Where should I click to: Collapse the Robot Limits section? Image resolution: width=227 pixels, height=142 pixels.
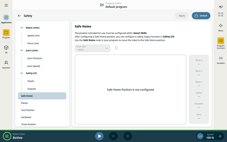click(x=22, y=28)
